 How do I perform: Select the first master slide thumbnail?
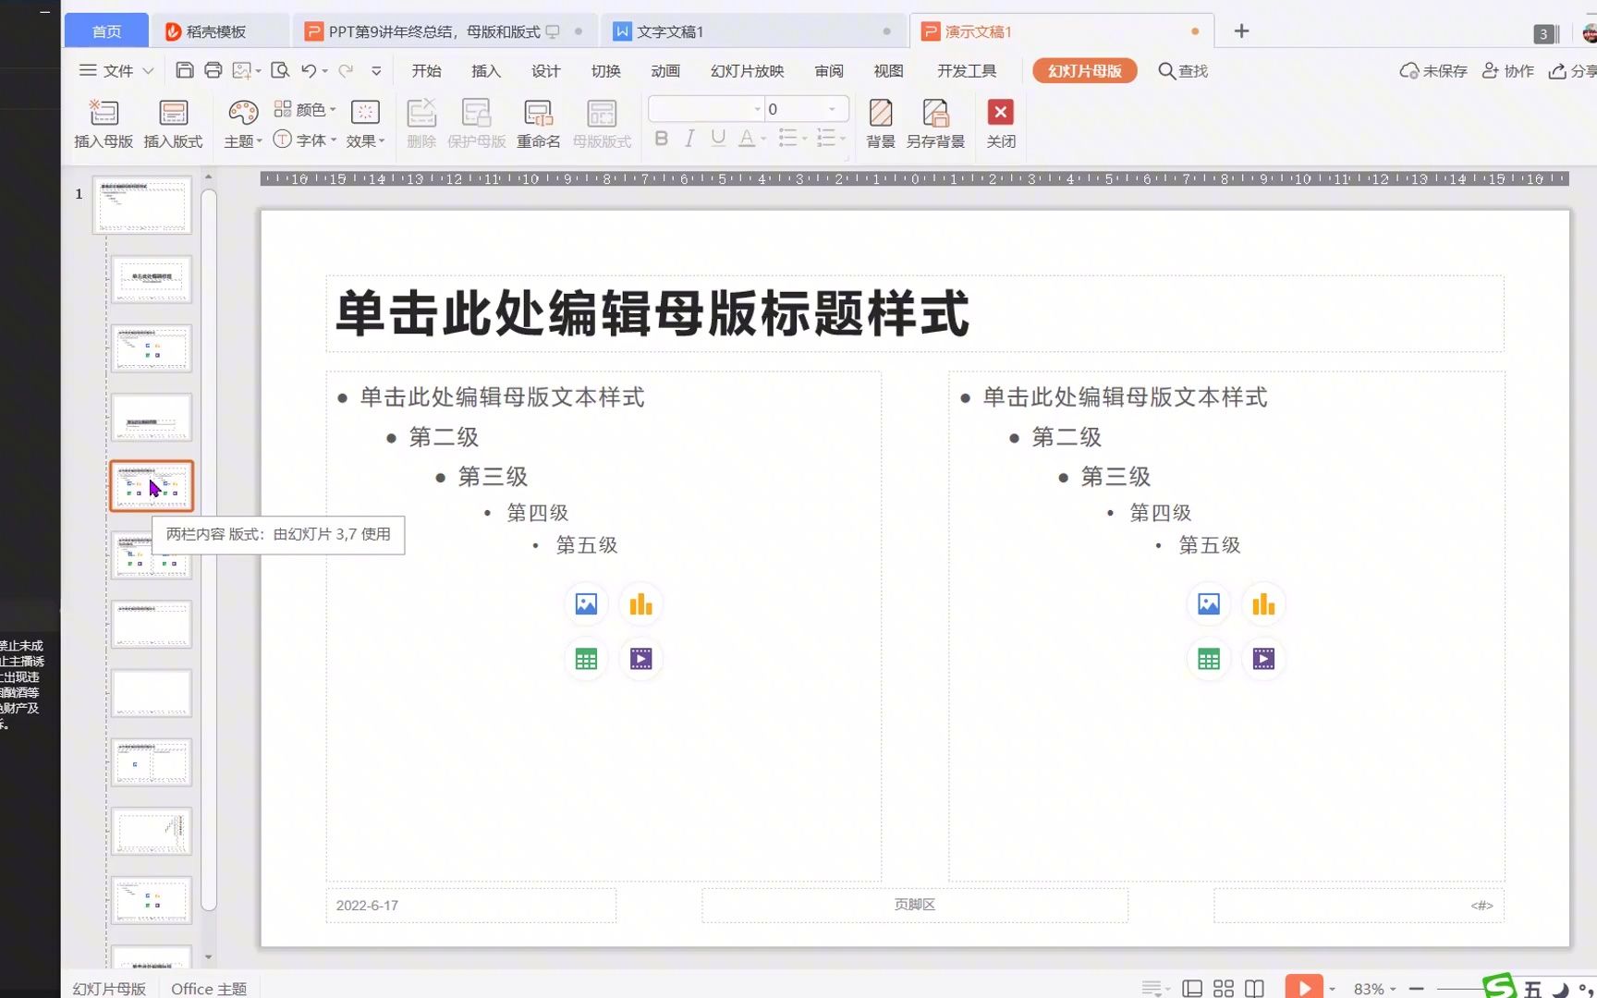tap(141, 205)
